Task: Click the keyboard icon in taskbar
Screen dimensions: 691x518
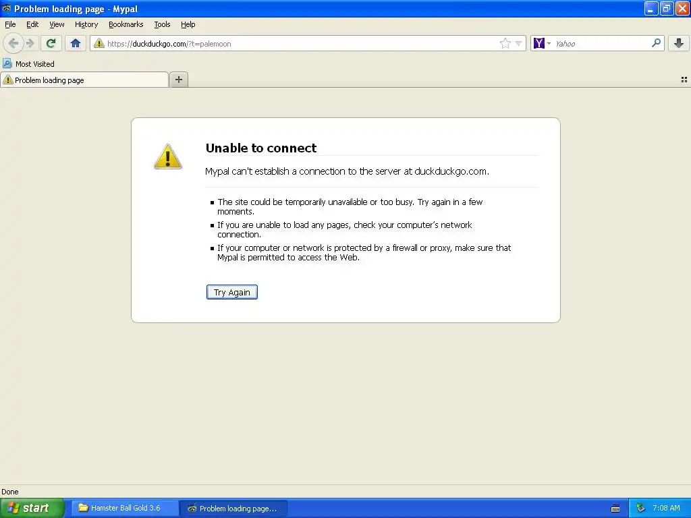Action: 615,509
